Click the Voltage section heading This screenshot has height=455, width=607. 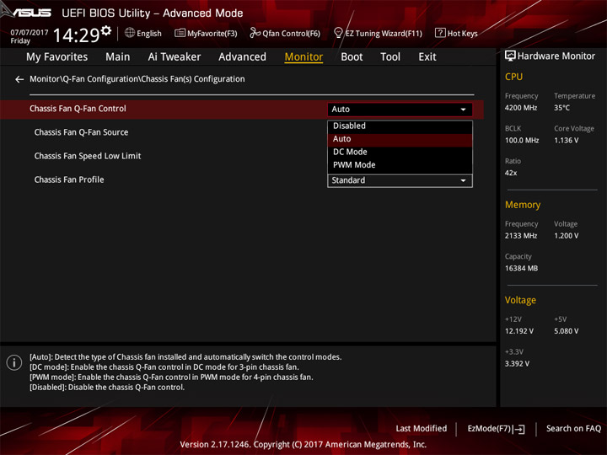click(x=520, y=300)
